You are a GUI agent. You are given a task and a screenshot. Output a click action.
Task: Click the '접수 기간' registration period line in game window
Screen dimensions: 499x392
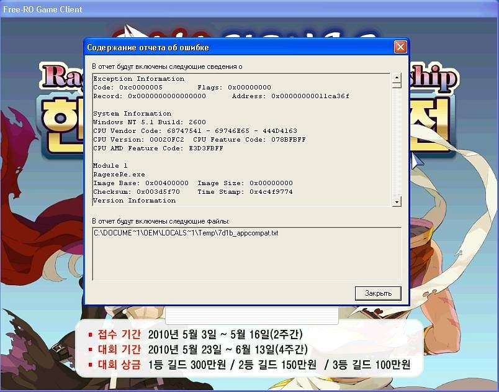click(196, 334)
